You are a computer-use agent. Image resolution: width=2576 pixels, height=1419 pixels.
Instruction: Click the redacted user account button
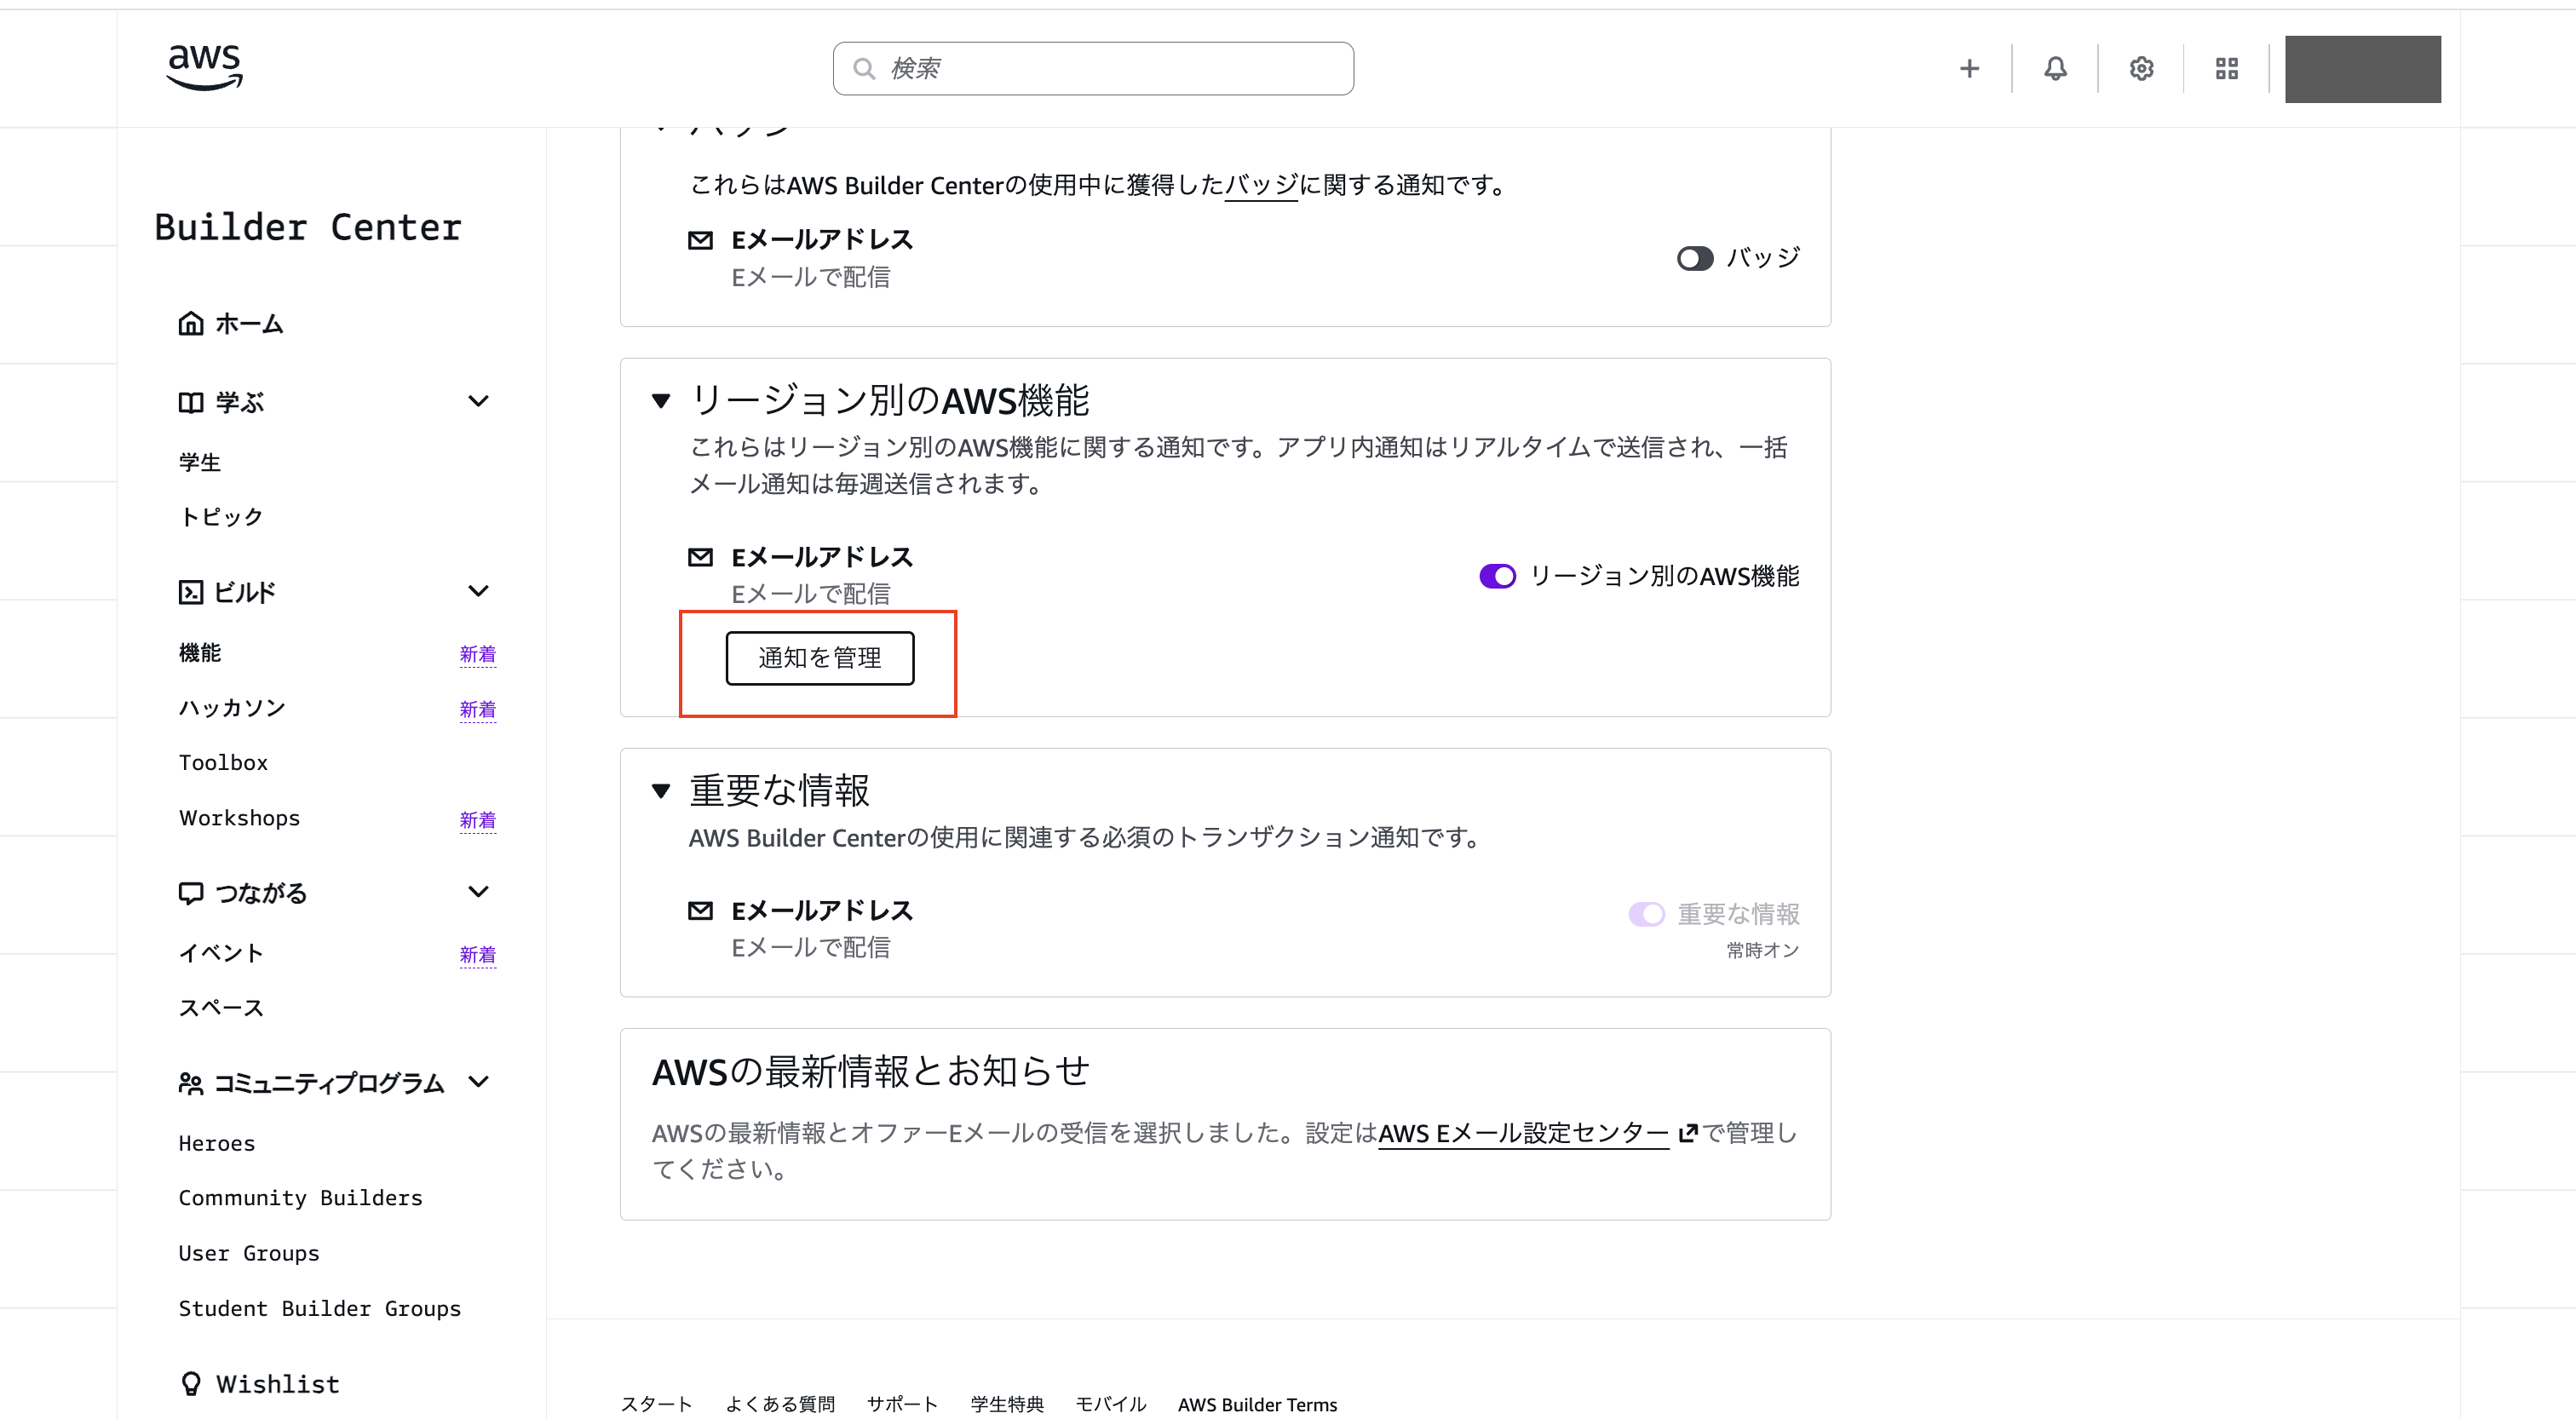click(2362, 69)
